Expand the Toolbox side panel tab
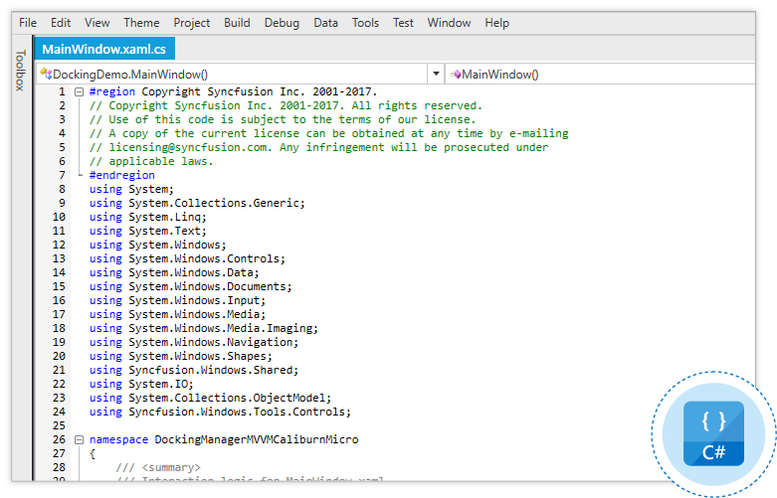The width and height of the screenshot is (777, 498). click(19, 71)
